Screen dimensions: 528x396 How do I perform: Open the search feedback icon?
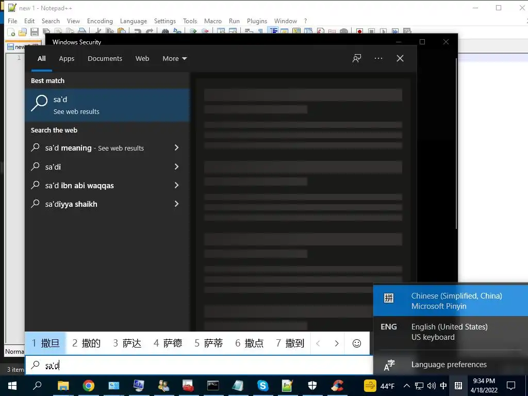coord(357,59)
